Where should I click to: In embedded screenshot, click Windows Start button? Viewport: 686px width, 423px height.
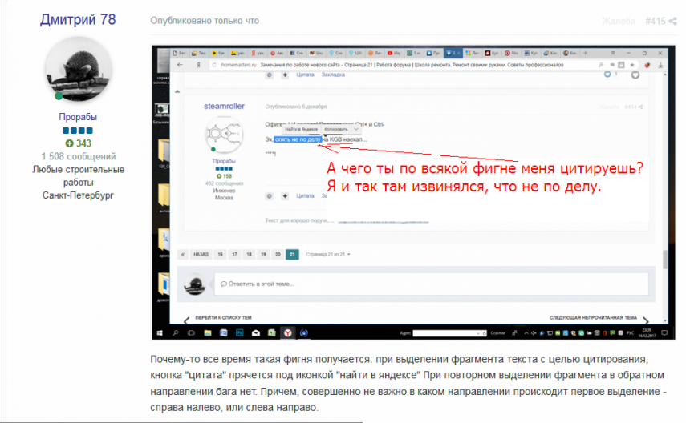(160, 333)
